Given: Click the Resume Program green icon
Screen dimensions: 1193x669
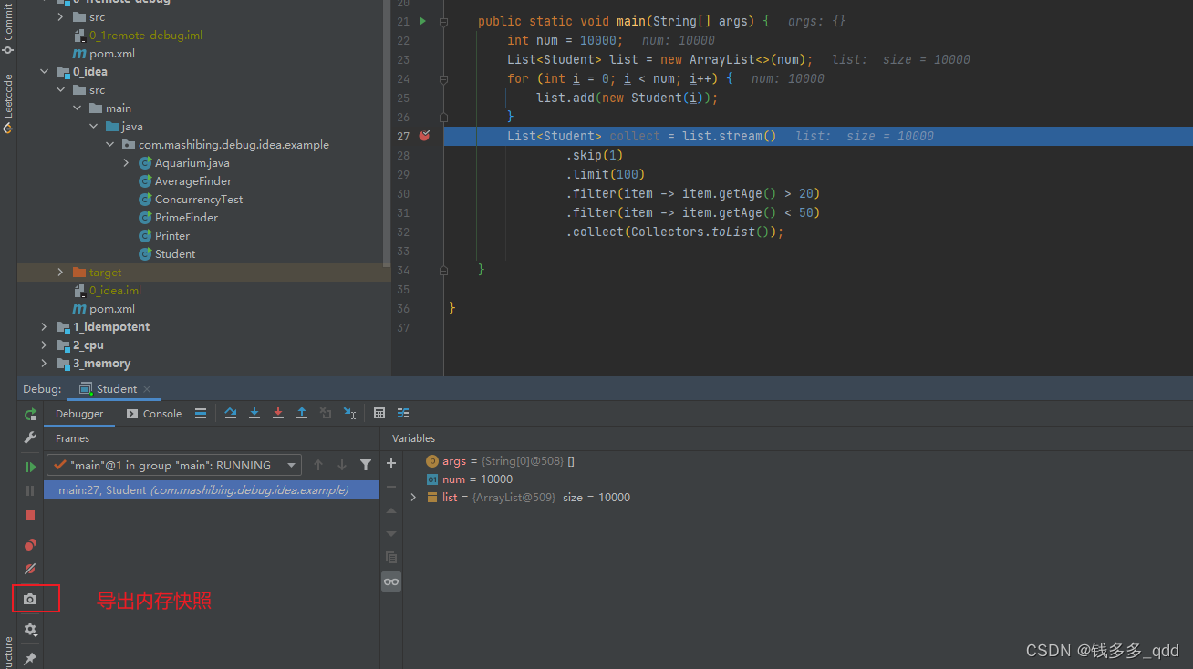Looking at the screenshot, I should [30, 467].
